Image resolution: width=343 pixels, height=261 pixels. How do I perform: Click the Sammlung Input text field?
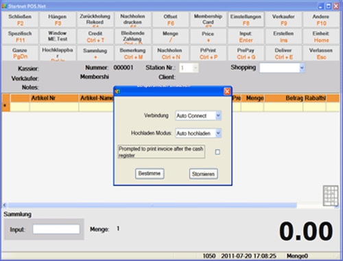(x=56, y=229)
